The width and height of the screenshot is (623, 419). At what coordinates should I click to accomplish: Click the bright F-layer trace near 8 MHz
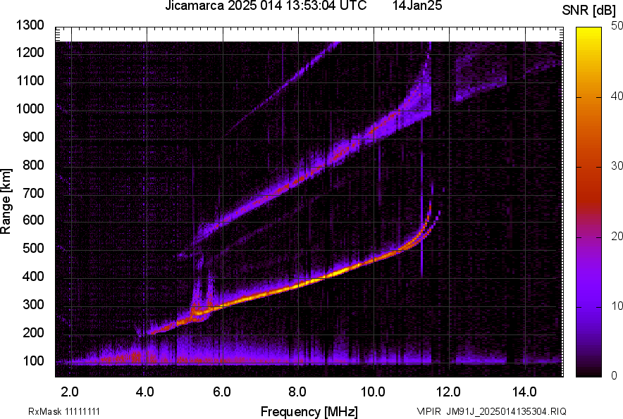pyautogui.click(x=299, y=284)
